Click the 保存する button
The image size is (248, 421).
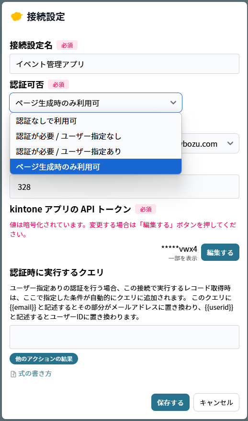170,402
